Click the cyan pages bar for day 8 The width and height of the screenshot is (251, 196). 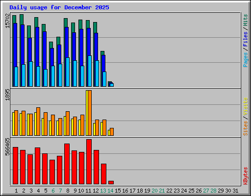[x=68, y=72]
